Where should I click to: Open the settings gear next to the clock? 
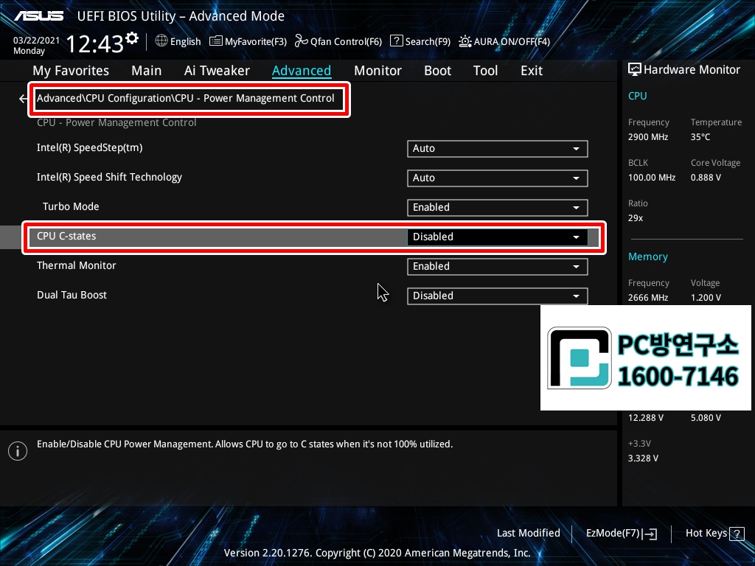tap(132, 38)
